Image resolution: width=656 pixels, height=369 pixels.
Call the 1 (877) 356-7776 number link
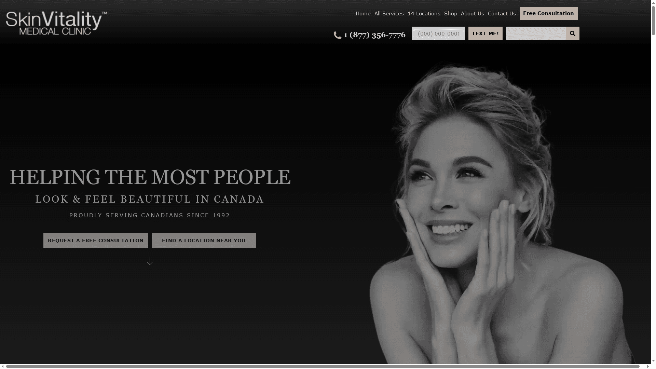coord(374,35)
